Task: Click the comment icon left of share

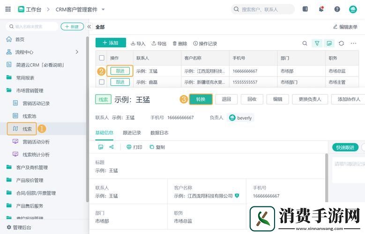Action: (x=101, y=147)
